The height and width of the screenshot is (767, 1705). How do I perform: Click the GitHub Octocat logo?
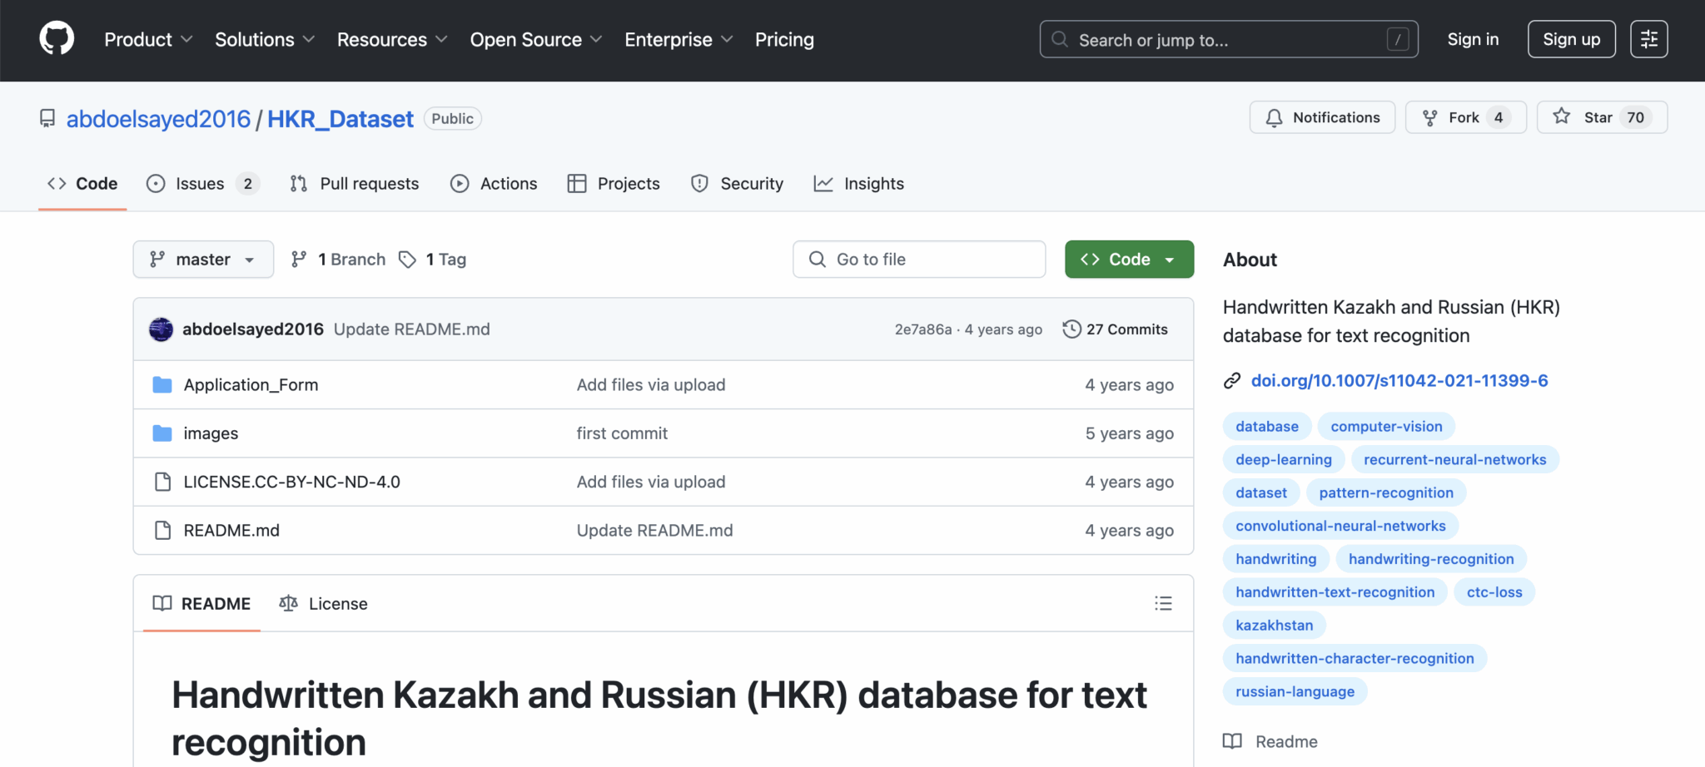click(x=57, y=39)
